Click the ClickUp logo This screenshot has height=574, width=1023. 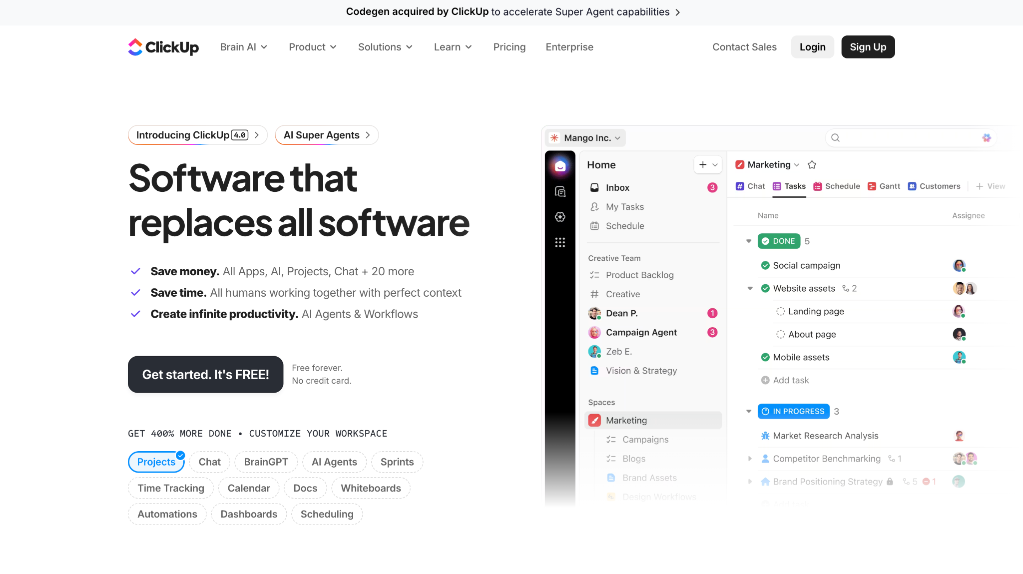pos(163,47)
